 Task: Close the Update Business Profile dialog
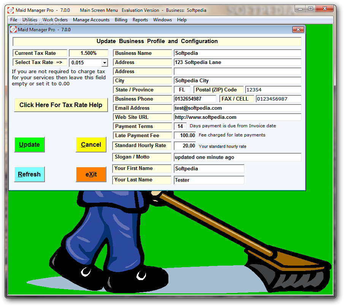coord(298,29)
